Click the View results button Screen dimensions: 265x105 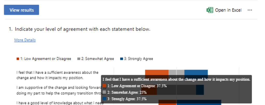(x=21, y=10)
